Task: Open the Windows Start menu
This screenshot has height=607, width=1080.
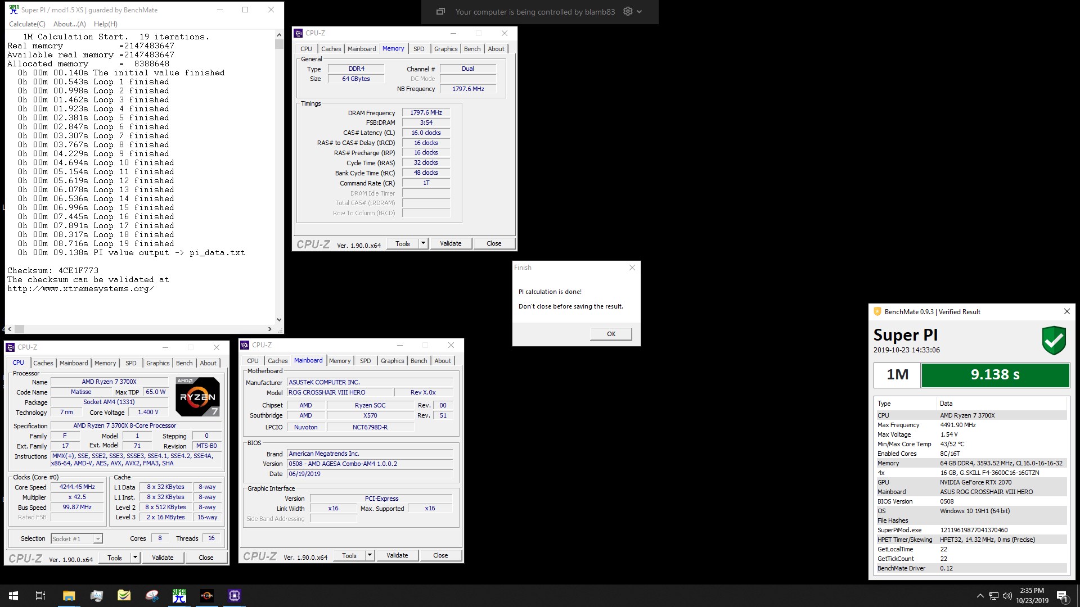Action: pos(13,596)
